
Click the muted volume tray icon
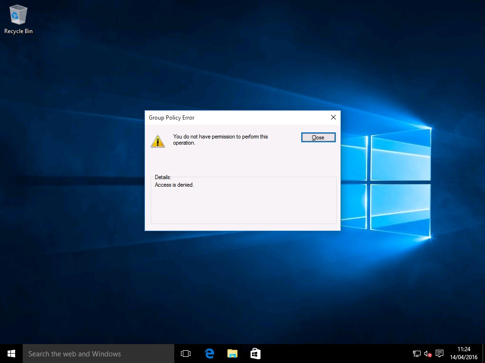point(428,354)
